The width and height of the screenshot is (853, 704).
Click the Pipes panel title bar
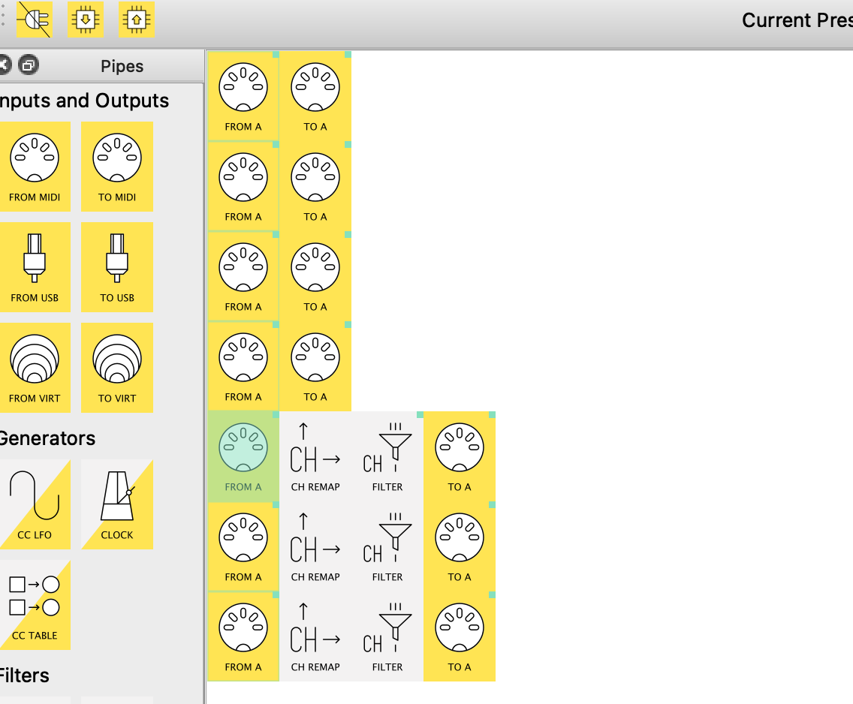122,66
